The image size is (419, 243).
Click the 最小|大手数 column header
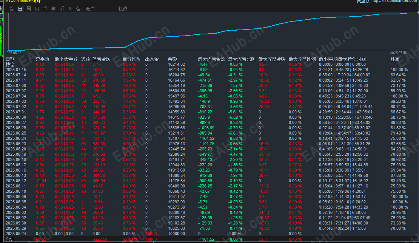[66, 59]
